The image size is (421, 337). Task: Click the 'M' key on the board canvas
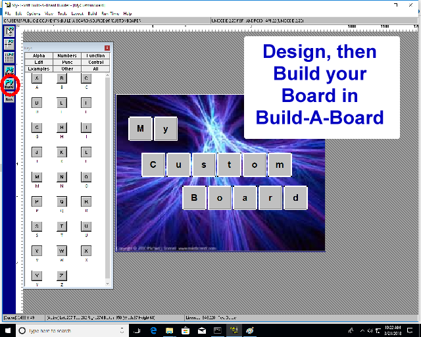(x=140, y=129)
